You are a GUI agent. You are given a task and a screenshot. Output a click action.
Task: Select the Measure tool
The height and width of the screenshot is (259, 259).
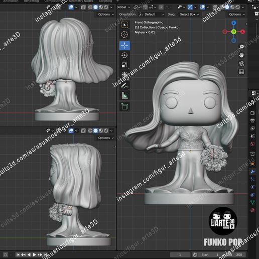(124, 95)
